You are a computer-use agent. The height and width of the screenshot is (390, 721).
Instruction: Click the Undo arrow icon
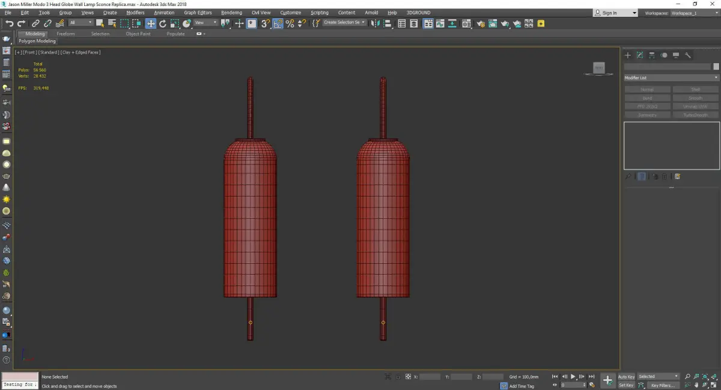click(10, 23)
